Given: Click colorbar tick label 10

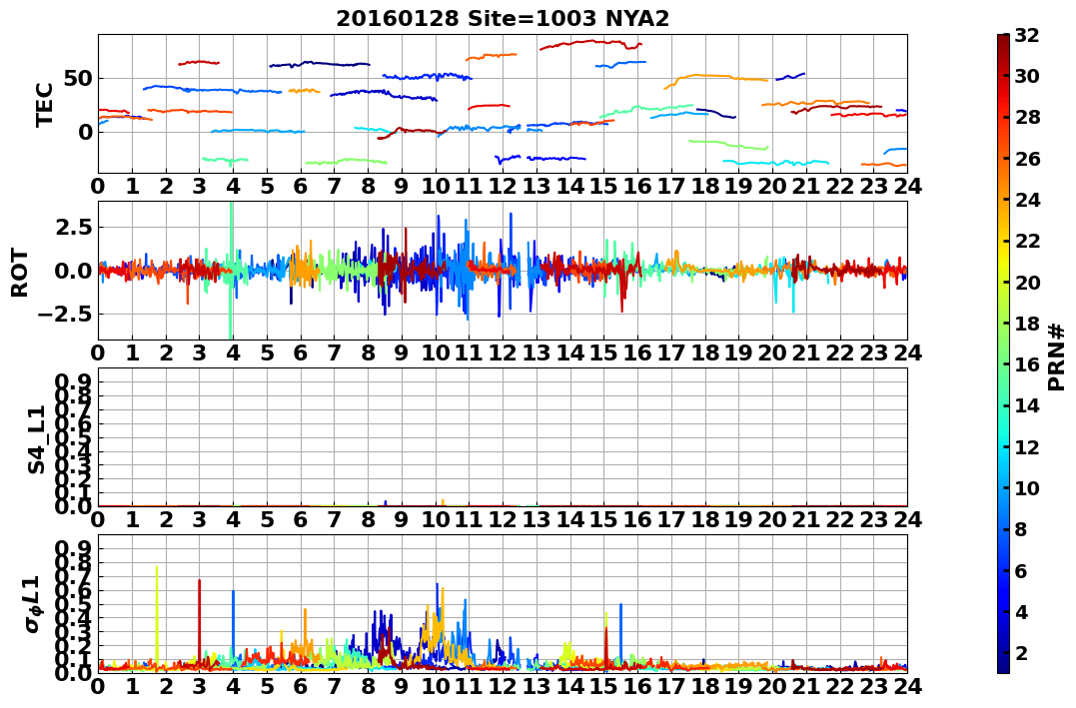Looking at the screenshot, I should pos(1027,487).
